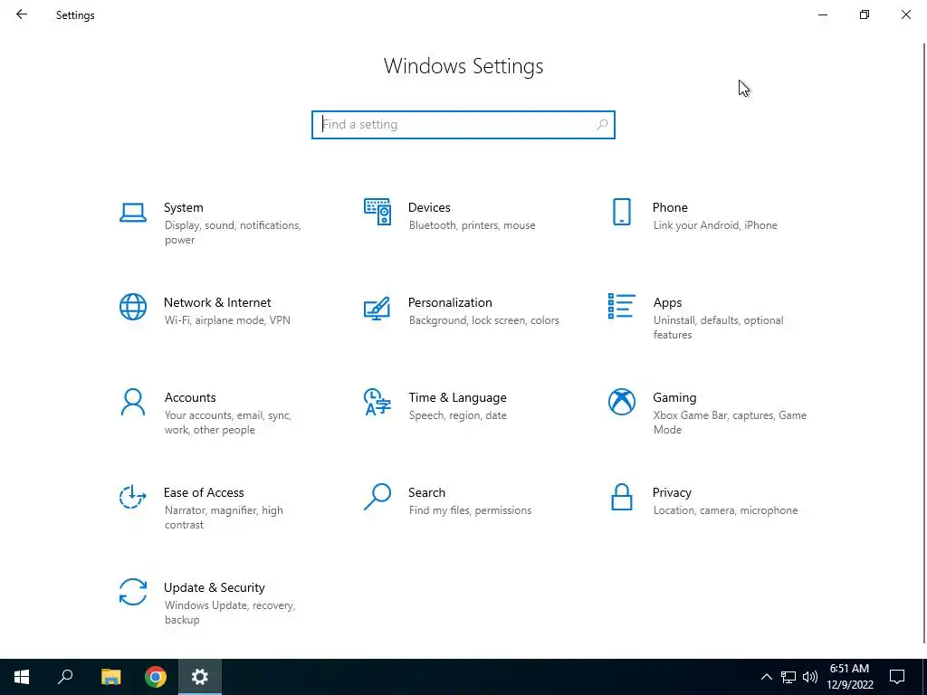Click the Gaming heading text
The image size is (927, 695).
pos(674,398)
